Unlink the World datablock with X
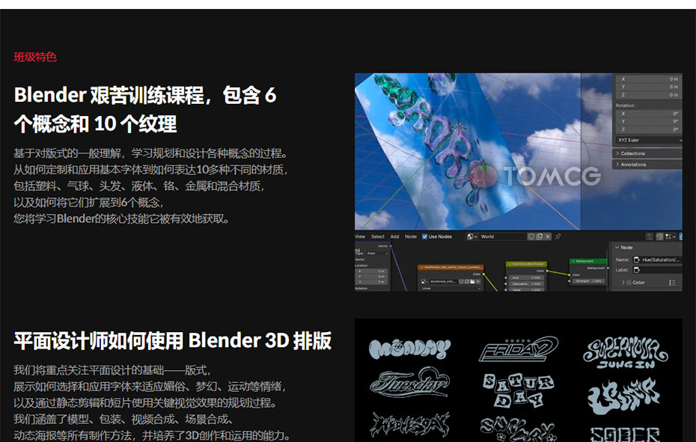This screenshot has height=442, width=696. point(548,236)
